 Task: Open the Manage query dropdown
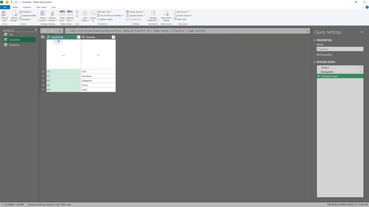(25, 19)
